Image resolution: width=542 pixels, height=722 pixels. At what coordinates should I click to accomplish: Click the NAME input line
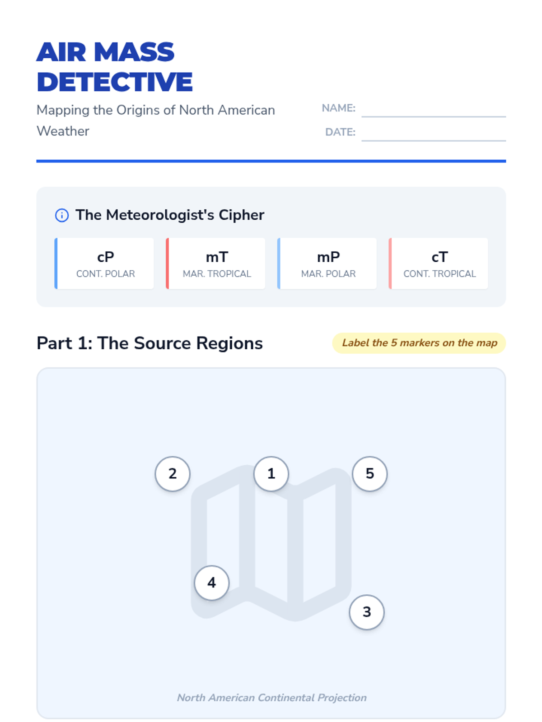click(x=434, y=110)
